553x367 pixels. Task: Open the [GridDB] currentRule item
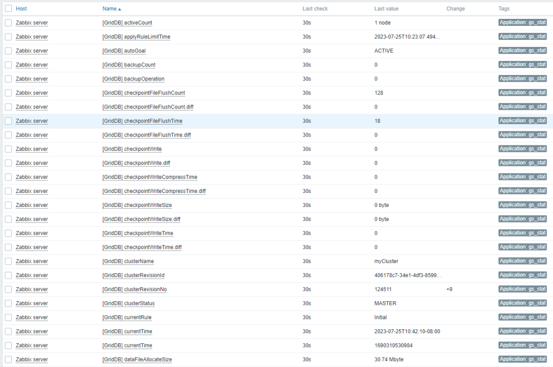pyautogui.click(x=126, y=317)
